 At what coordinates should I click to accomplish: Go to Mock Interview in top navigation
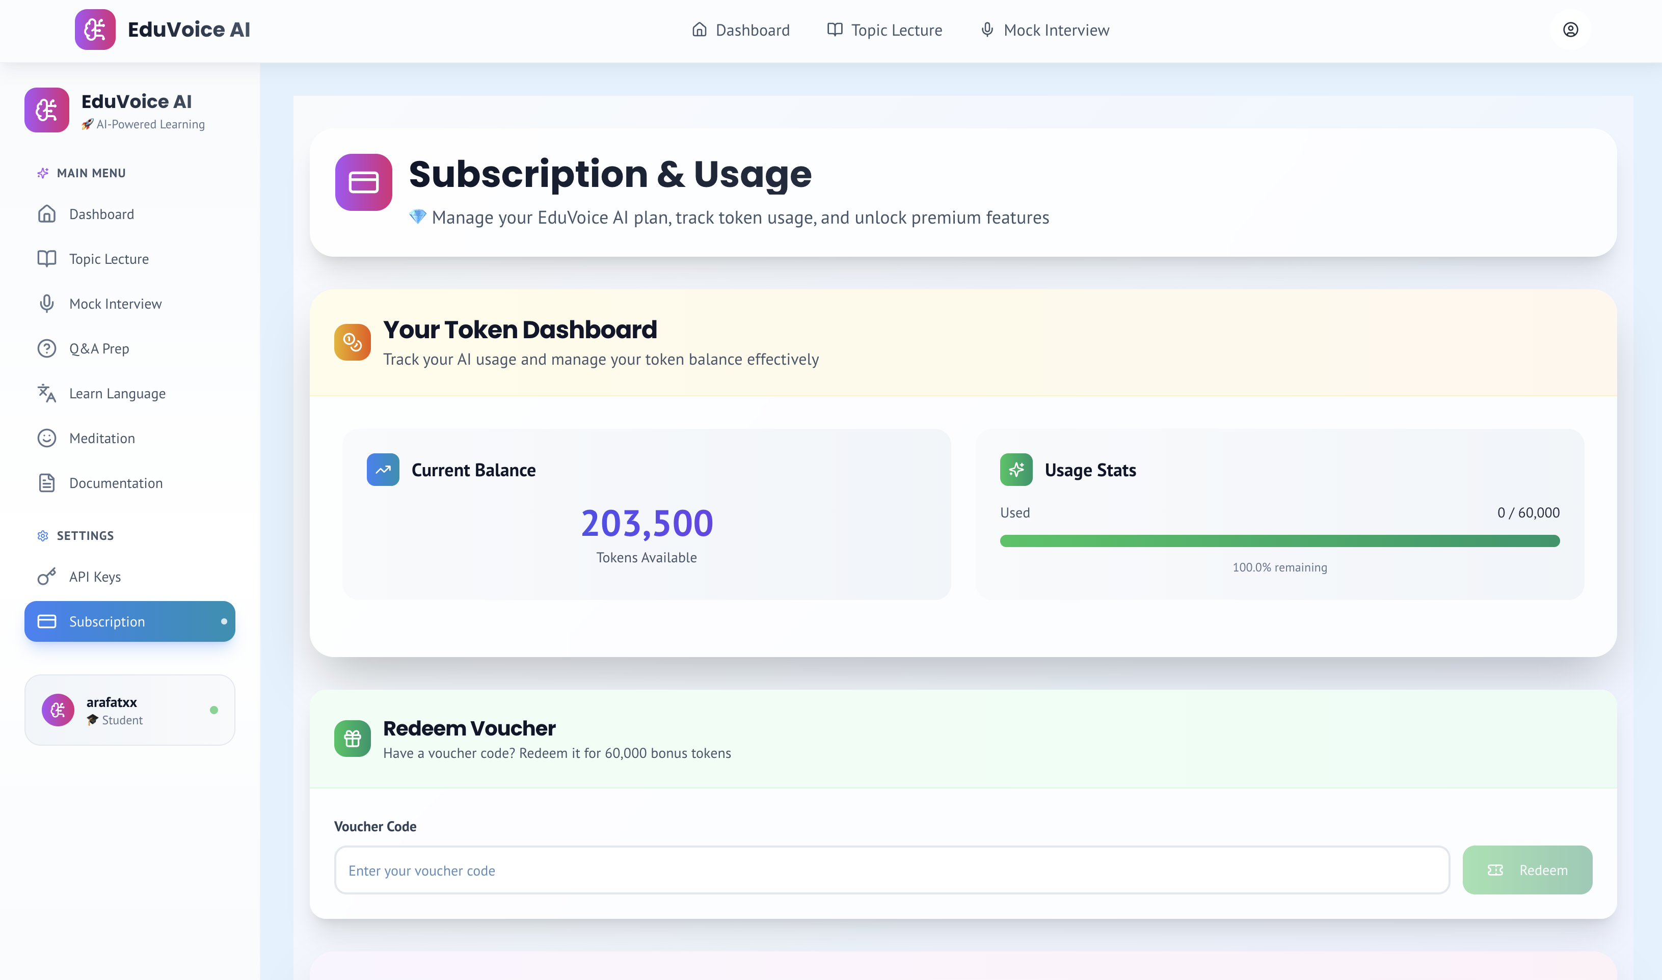tap(1044, 31)
